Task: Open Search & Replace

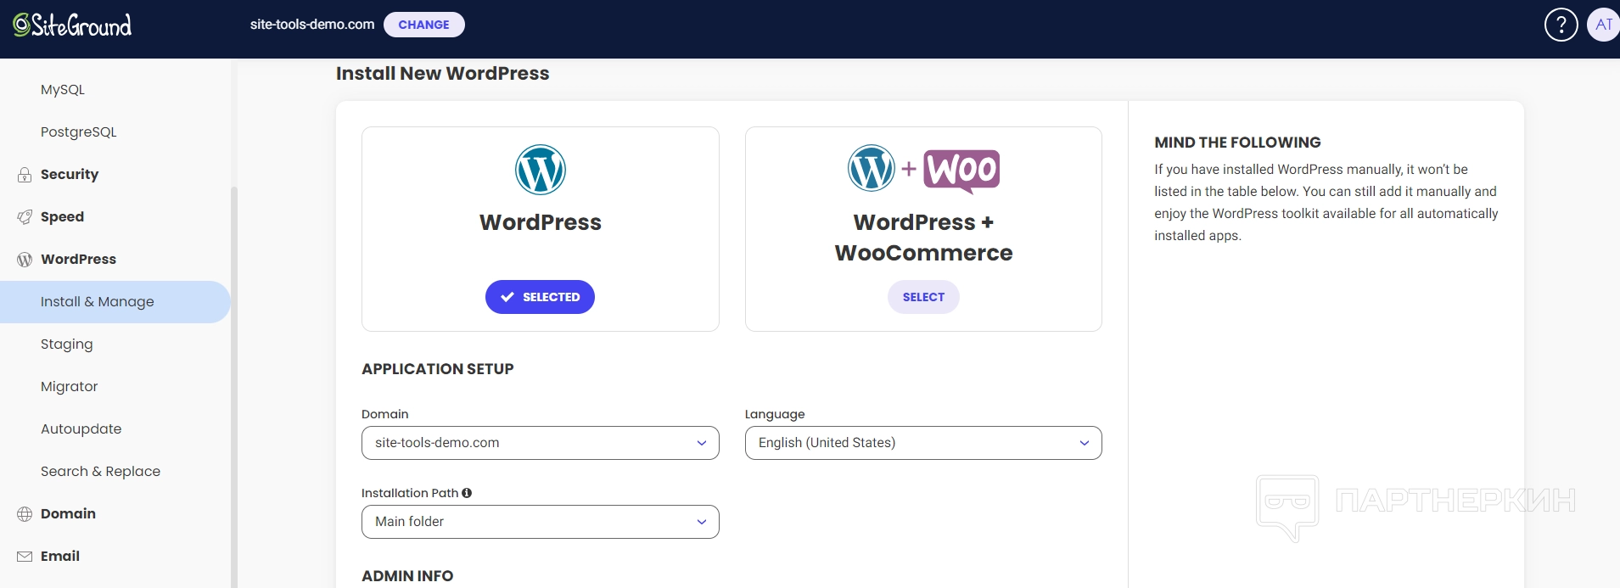Action: click(x=101, y=472)
